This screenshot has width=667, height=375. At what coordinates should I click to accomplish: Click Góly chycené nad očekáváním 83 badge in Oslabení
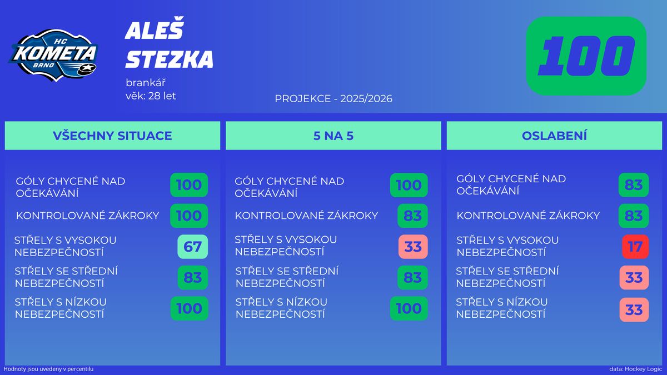point(634,185)
